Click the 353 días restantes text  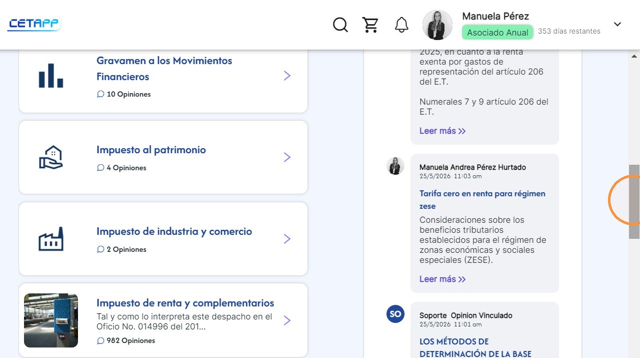(569, 31)
